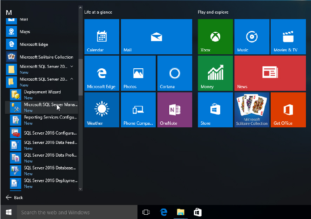This screenshot has width=311, height=219.
Task: Launch the Store tile
Action: click(215, 109)
